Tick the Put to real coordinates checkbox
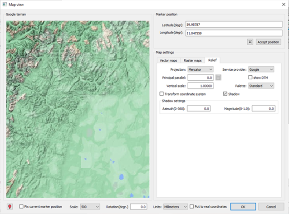Image resolution: width=289 pixels, height=214 pixels. (x=191, y=206)
